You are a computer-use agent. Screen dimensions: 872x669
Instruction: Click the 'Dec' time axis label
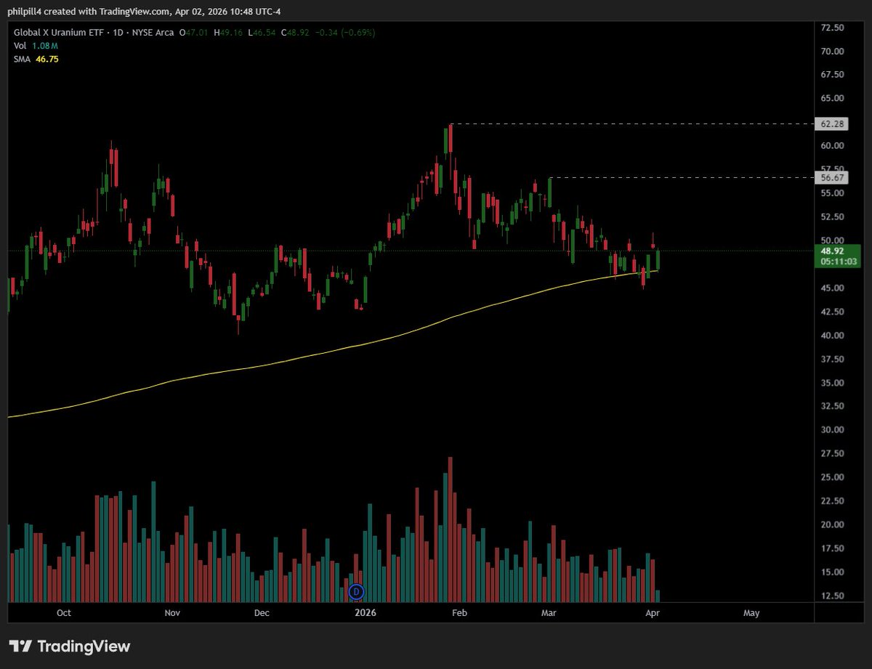tap(262, 613)
